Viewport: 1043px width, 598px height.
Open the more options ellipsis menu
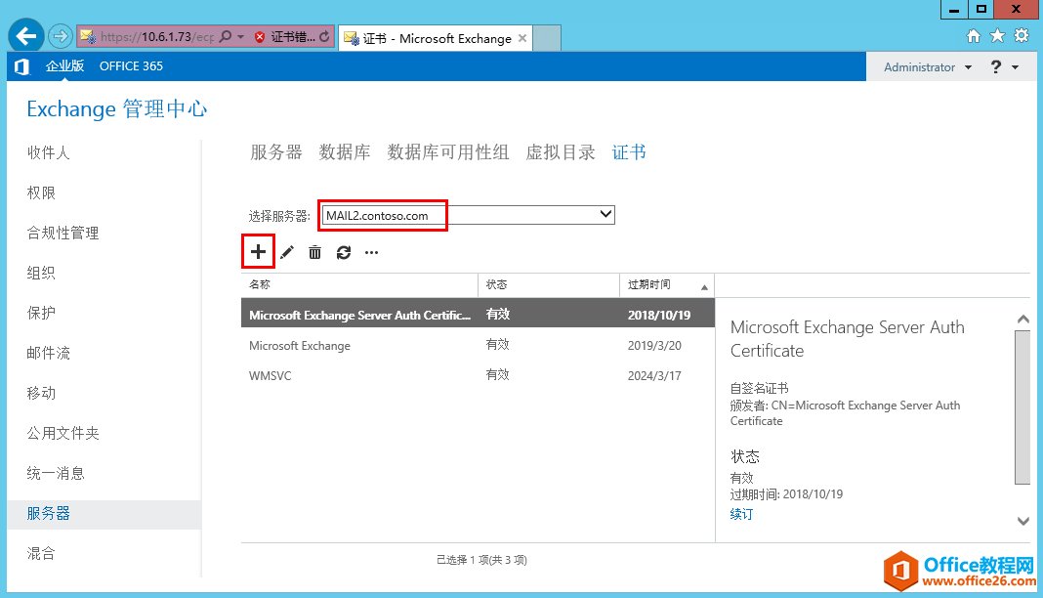click(x=370, y=251)
